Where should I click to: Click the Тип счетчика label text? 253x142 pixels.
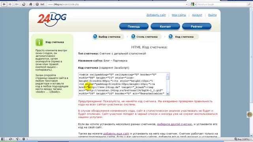tap(89, 54)
